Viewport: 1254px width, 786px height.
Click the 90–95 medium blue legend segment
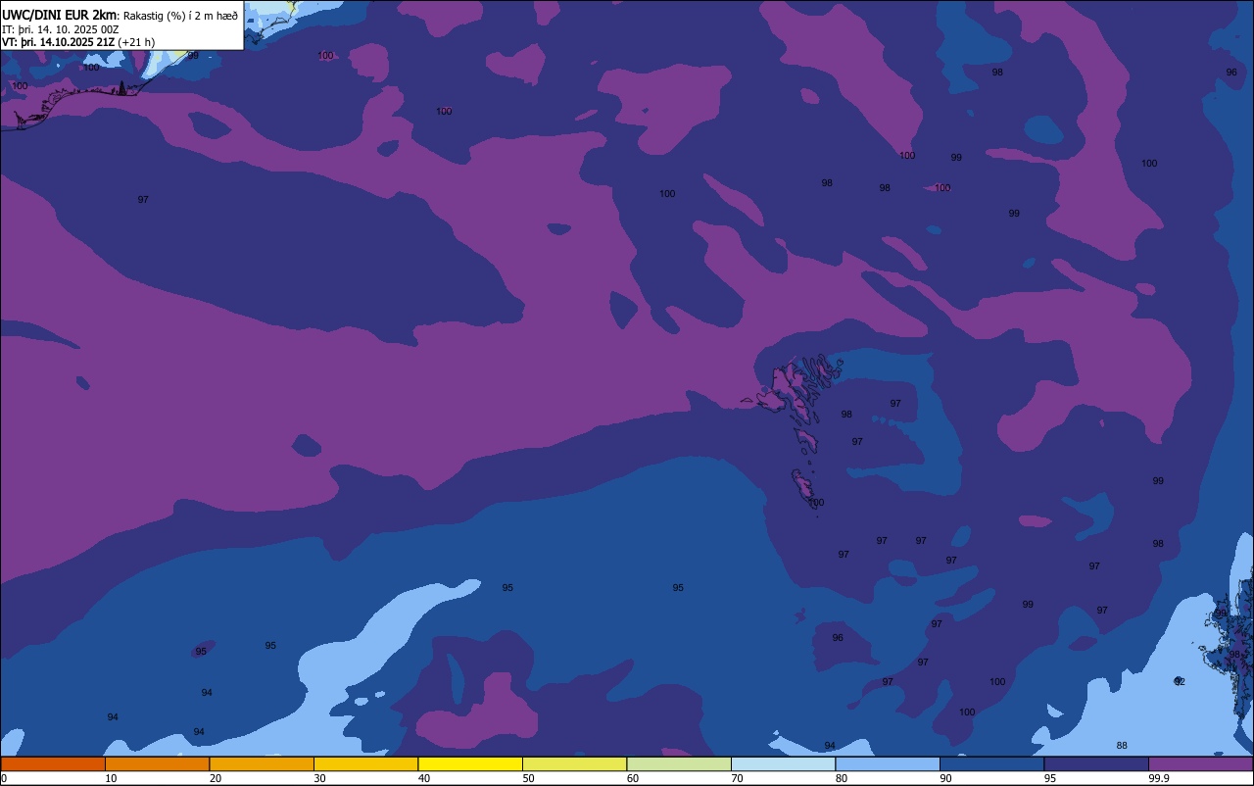point(991,763)
